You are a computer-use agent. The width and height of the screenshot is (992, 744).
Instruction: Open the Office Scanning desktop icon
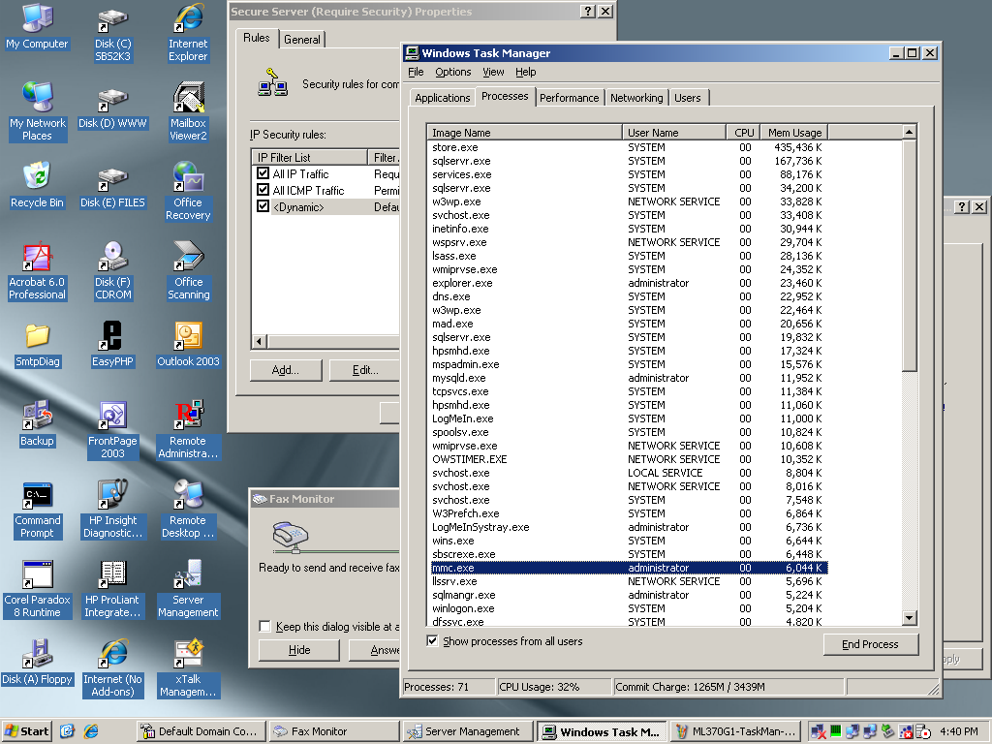coord(188,271)
